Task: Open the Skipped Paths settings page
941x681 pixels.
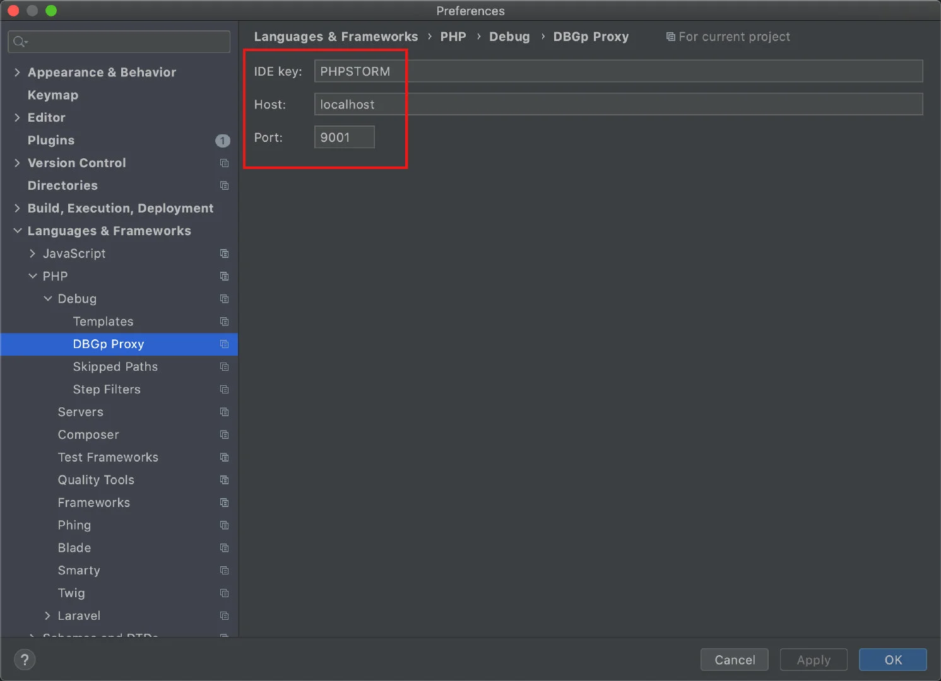Action: (x=115, y=366)
